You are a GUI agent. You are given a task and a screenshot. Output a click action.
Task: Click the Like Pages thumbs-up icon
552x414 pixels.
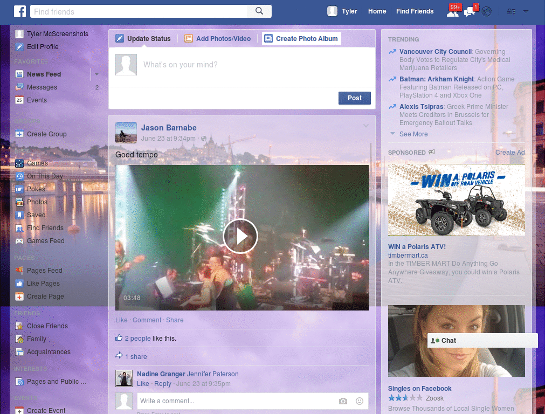19,284
